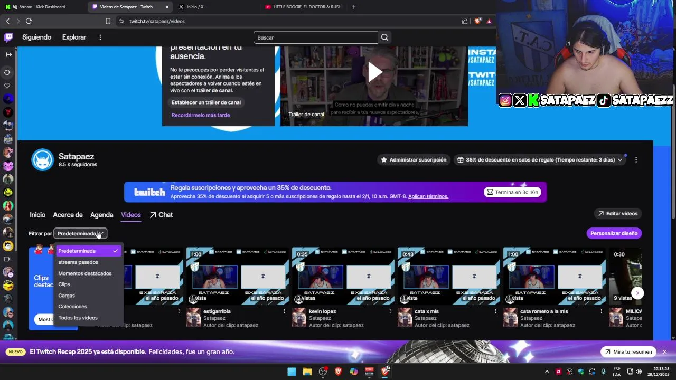The image size is (676, 380).
Task: Open Windows Start menu
Action: pos(292,372)
